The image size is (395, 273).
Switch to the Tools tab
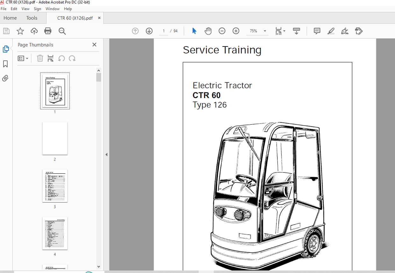(32, 18)
